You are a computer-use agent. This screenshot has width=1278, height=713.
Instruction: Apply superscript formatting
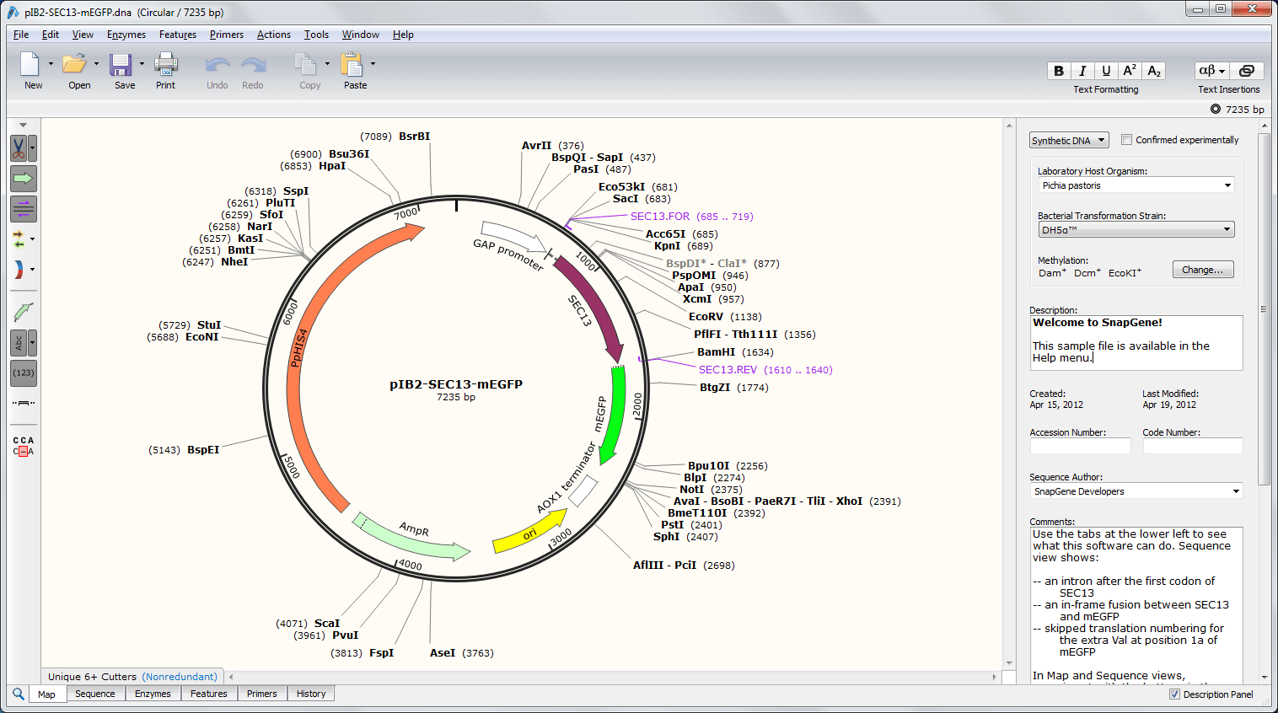click(x=1130, y=71)
